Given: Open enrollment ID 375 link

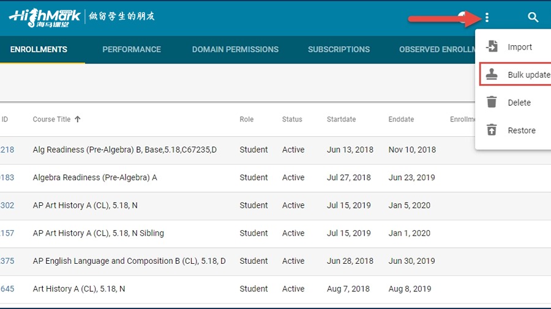Looking at the screenshot, I should click(7, 261).
